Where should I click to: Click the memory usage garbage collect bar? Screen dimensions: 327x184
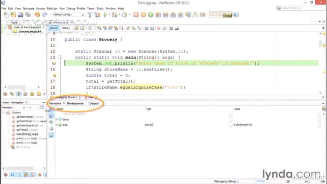tap(220, 14)
